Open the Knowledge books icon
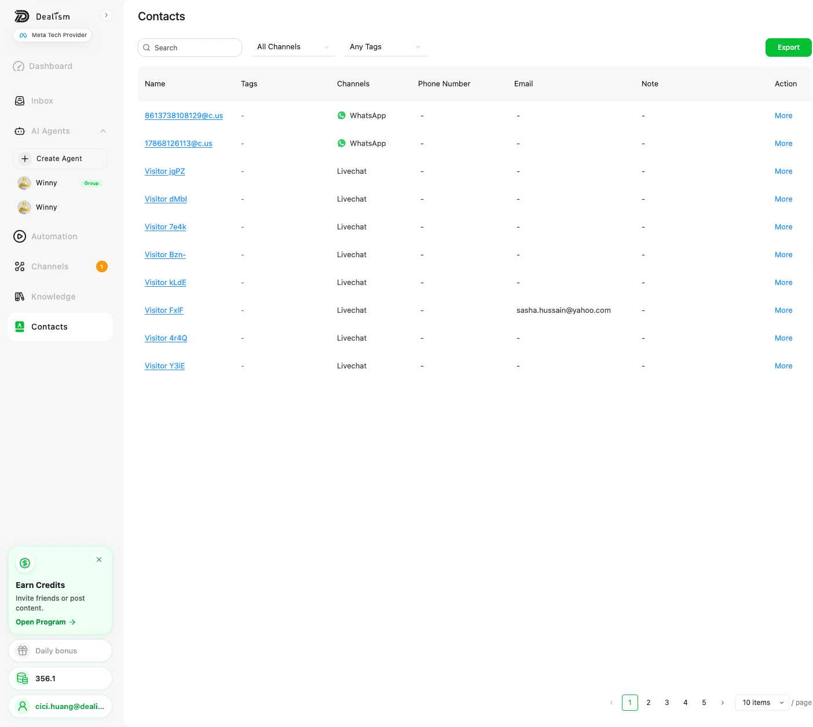Screen dimensions: 813x727 click(20, 297)
